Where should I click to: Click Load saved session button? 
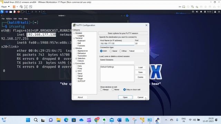[141, 68]
